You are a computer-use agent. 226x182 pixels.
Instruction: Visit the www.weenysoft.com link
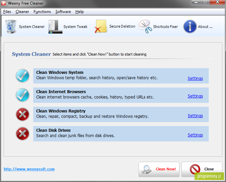pyautogui.click(x=29, y=169)
